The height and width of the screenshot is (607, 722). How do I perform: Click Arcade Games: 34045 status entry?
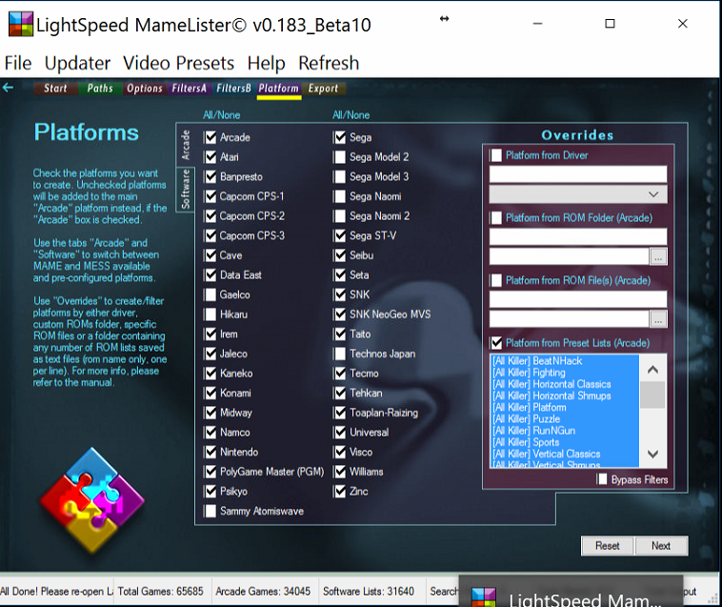point(263,592)
